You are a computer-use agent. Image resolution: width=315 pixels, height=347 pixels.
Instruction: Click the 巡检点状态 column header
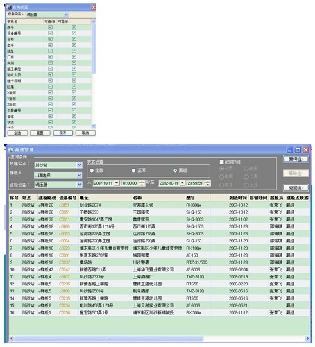click(x=297, y=198)
